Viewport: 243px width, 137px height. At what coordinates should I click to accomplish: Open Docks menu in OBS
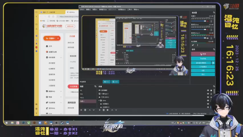tap(103, 10)
